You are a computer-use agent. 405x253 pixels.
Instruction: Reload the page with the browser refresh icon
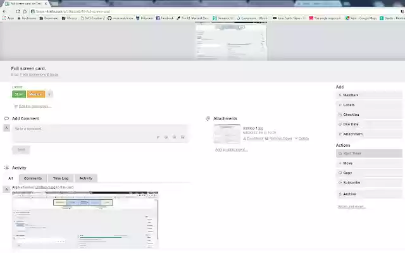click(18, 11)
